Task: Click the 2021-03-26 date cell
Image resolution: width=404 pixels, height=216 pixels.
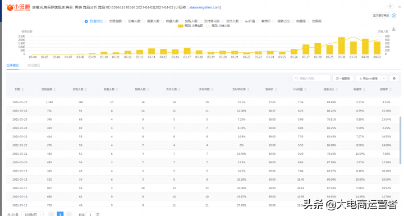Action: coord(20,111)
